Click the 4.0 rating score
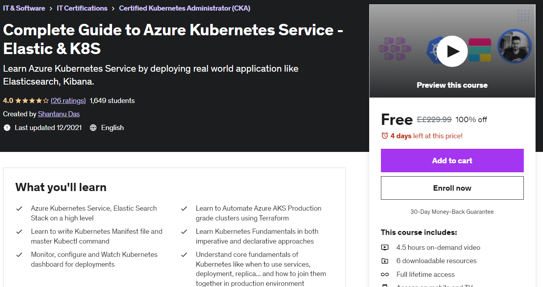 point(8,101)
